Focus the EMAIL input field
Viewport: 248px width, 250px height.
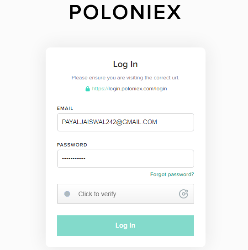click(126, 122)
